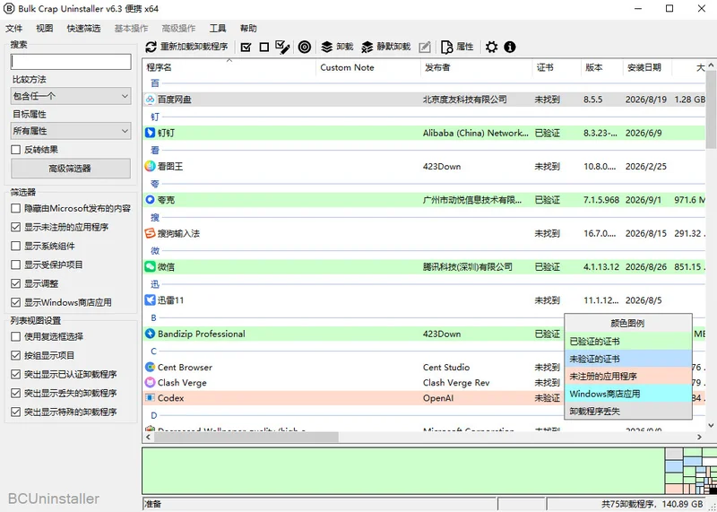717x512 pixels.
Task: Collapse the C group header
Action: (x=153, y=351)
